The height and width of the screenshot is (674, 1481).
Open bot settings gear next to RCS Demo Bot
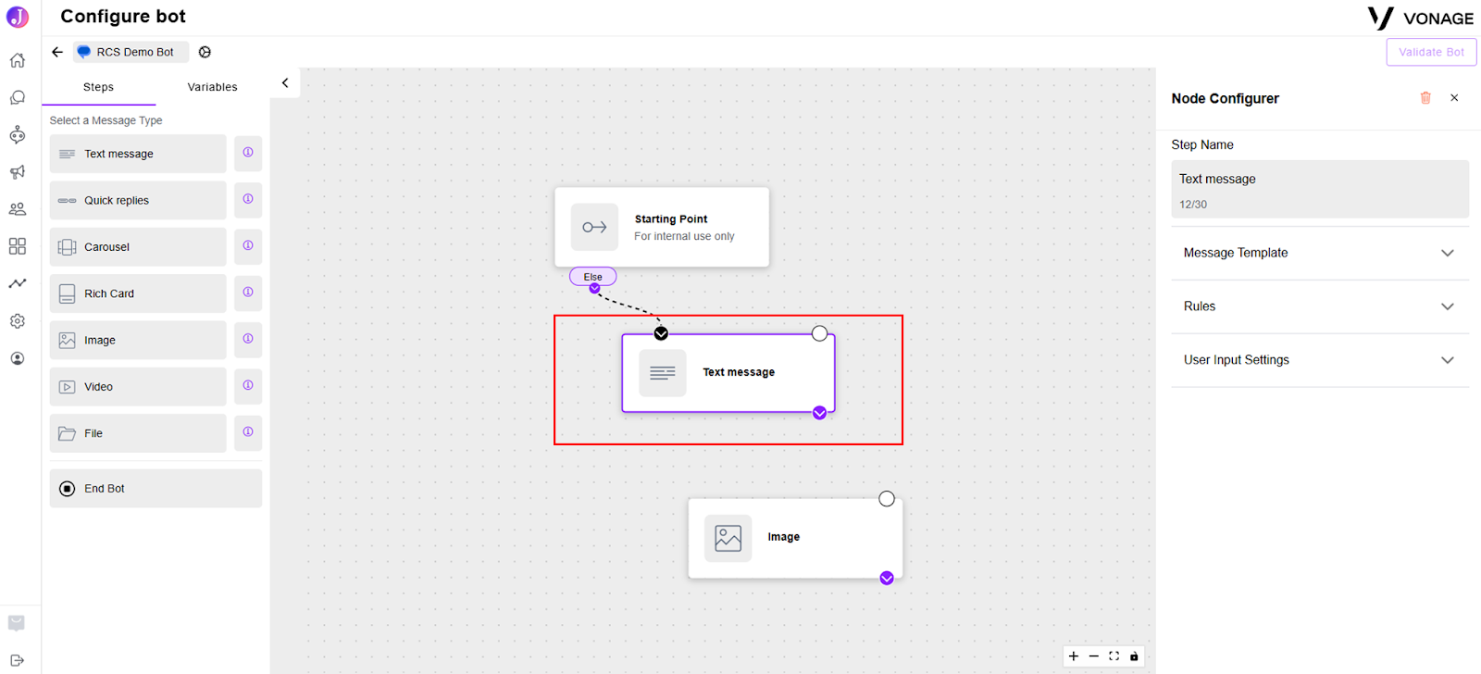coord(205,52)
